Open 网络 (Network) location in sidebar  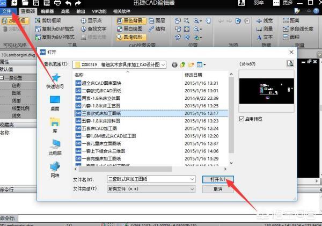(55, 167)
